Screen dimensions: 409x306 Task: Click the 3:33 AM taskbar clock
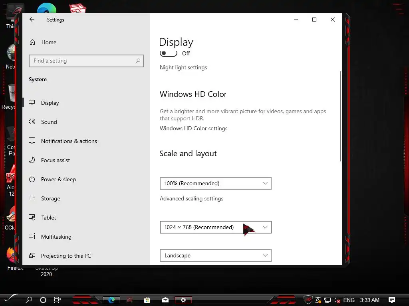[x=369, y=300]
